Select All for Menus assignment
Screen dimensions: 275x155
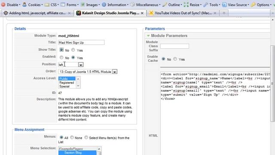pos(61,137)
